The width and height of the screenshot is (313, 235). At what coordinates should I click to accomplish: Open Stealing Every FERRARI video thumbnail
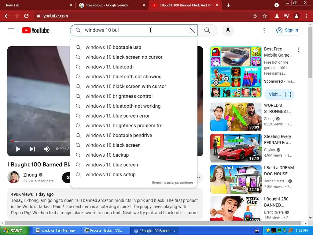point(236,148)
